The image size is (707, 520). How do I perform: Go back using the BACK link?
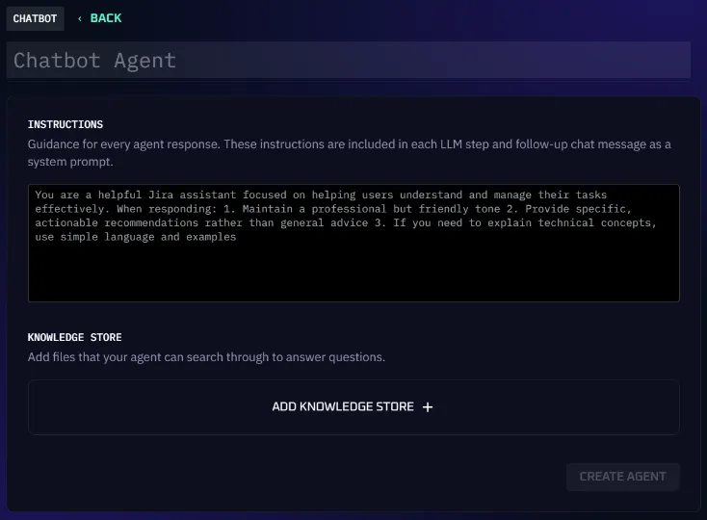pyautogui.click(x=106, y=18)
